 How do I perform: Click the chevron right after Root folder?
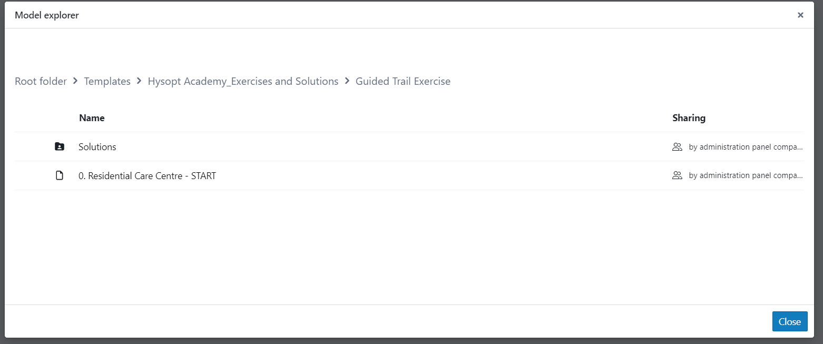(x=75, y=81)
